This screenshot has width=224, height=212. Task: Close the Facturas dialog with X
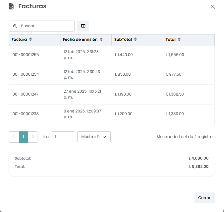pyautogui.click(x=213, y=7)
